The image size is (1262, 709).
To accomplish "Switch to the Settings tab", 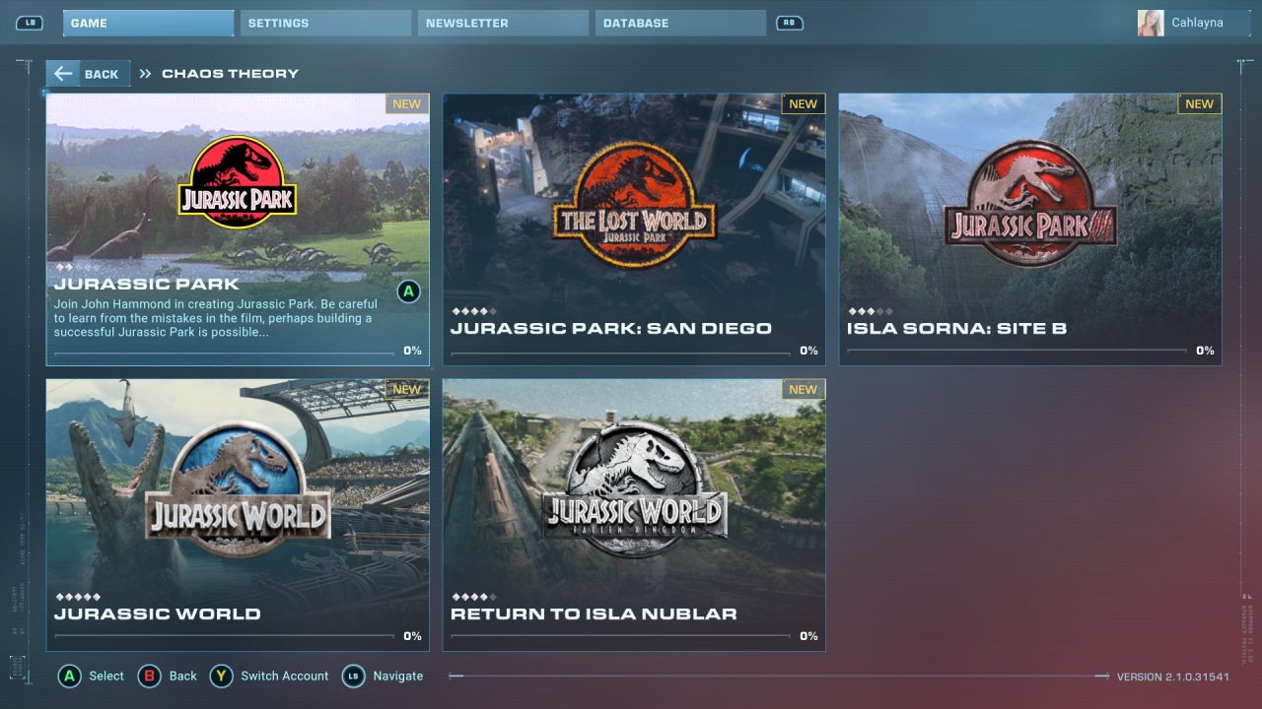I will tap(325, 23).
